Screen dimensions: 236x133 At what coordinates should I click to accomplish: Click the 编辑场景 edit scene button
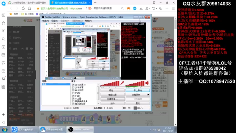[x=113, y=95]
